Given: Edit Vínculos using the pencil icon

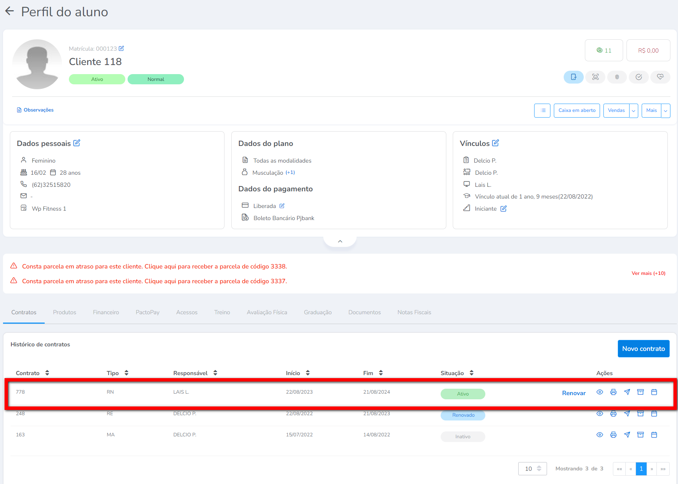Looking at the screenshot, I should click(x=495, y=143).
